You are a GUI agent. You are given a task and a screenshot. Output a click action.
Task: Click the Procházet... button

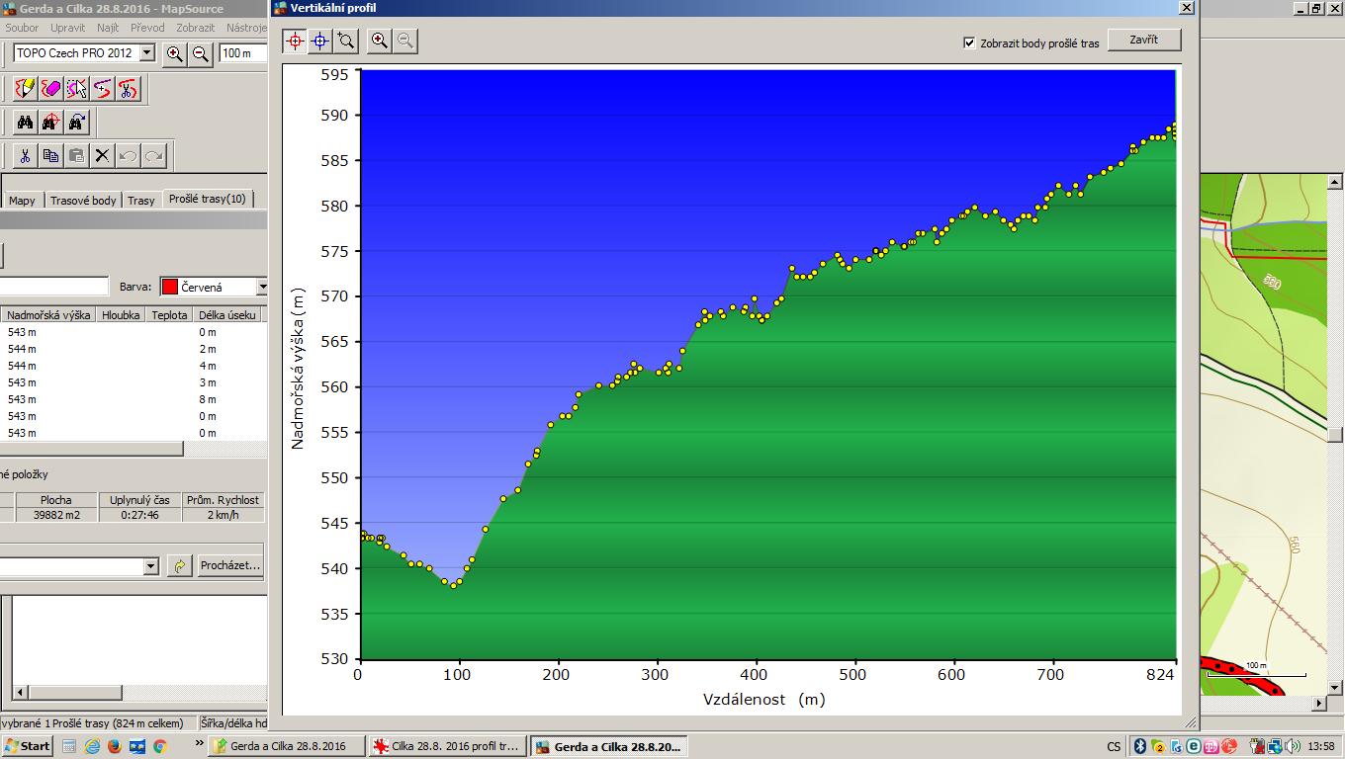[229, 566]
